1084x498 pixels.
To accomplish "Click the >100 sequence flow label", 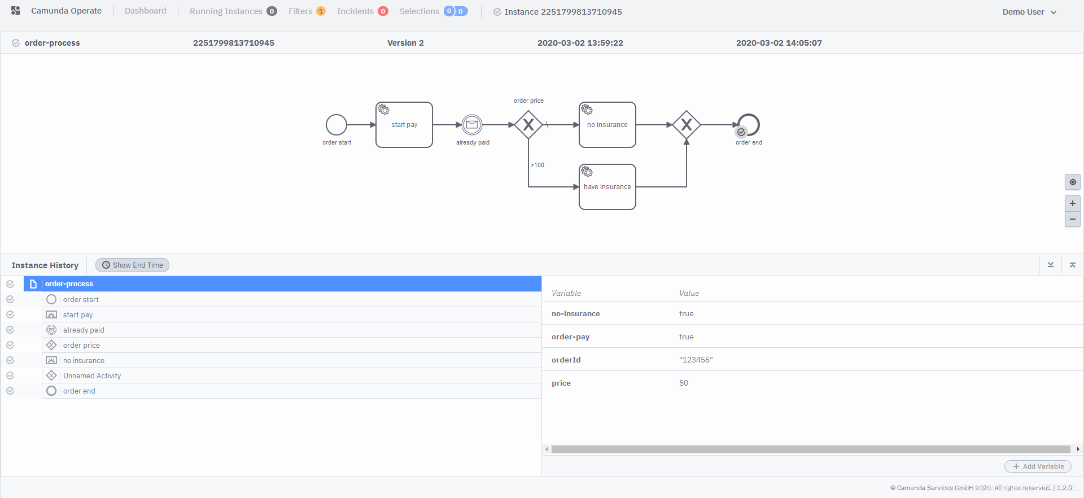I will click(537, 165).
